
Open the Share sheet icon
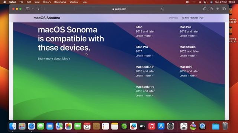(x=211, y=9)
